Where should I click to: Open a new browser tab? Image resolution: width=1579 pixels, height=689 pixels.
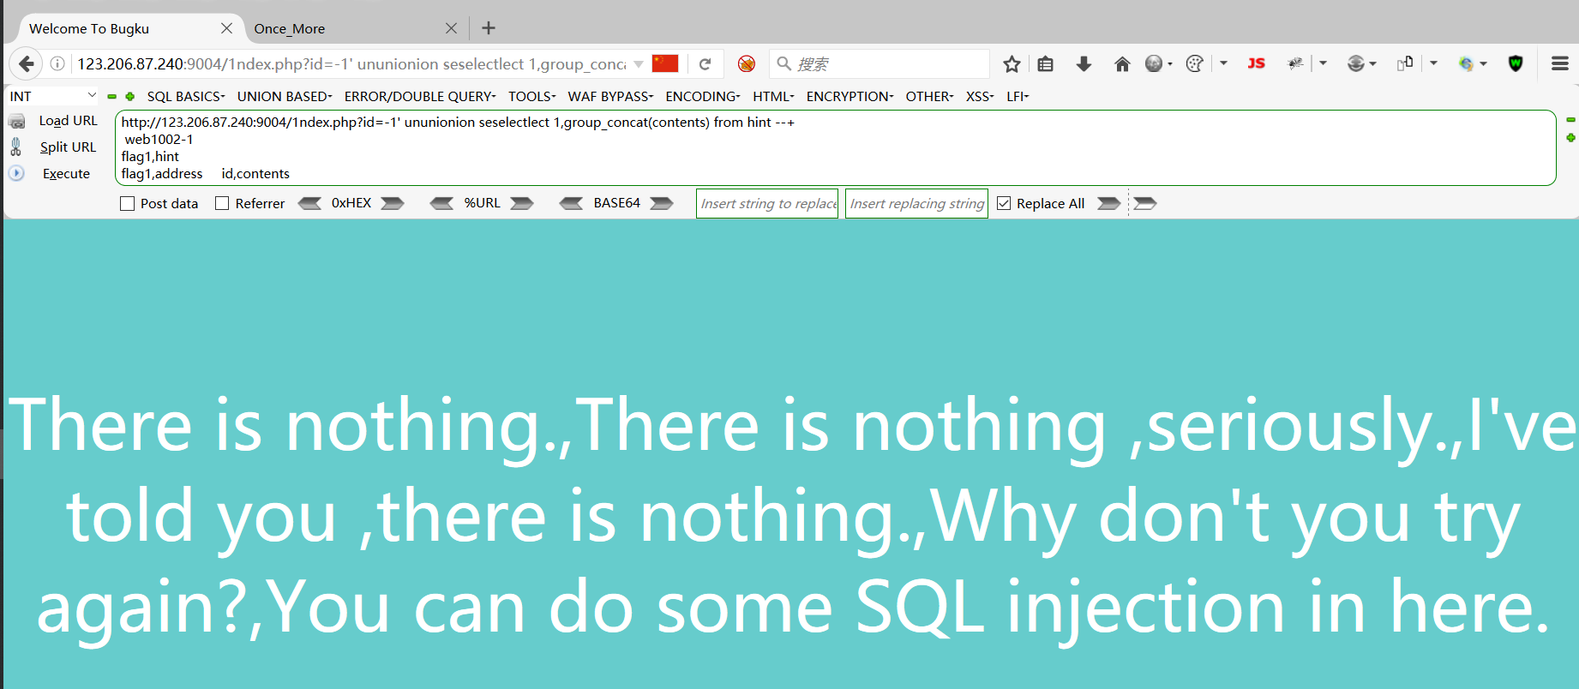(489, 28)
